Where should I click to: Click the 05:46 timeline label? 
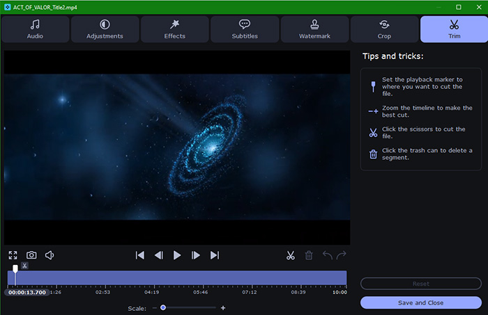coord(201,292)
